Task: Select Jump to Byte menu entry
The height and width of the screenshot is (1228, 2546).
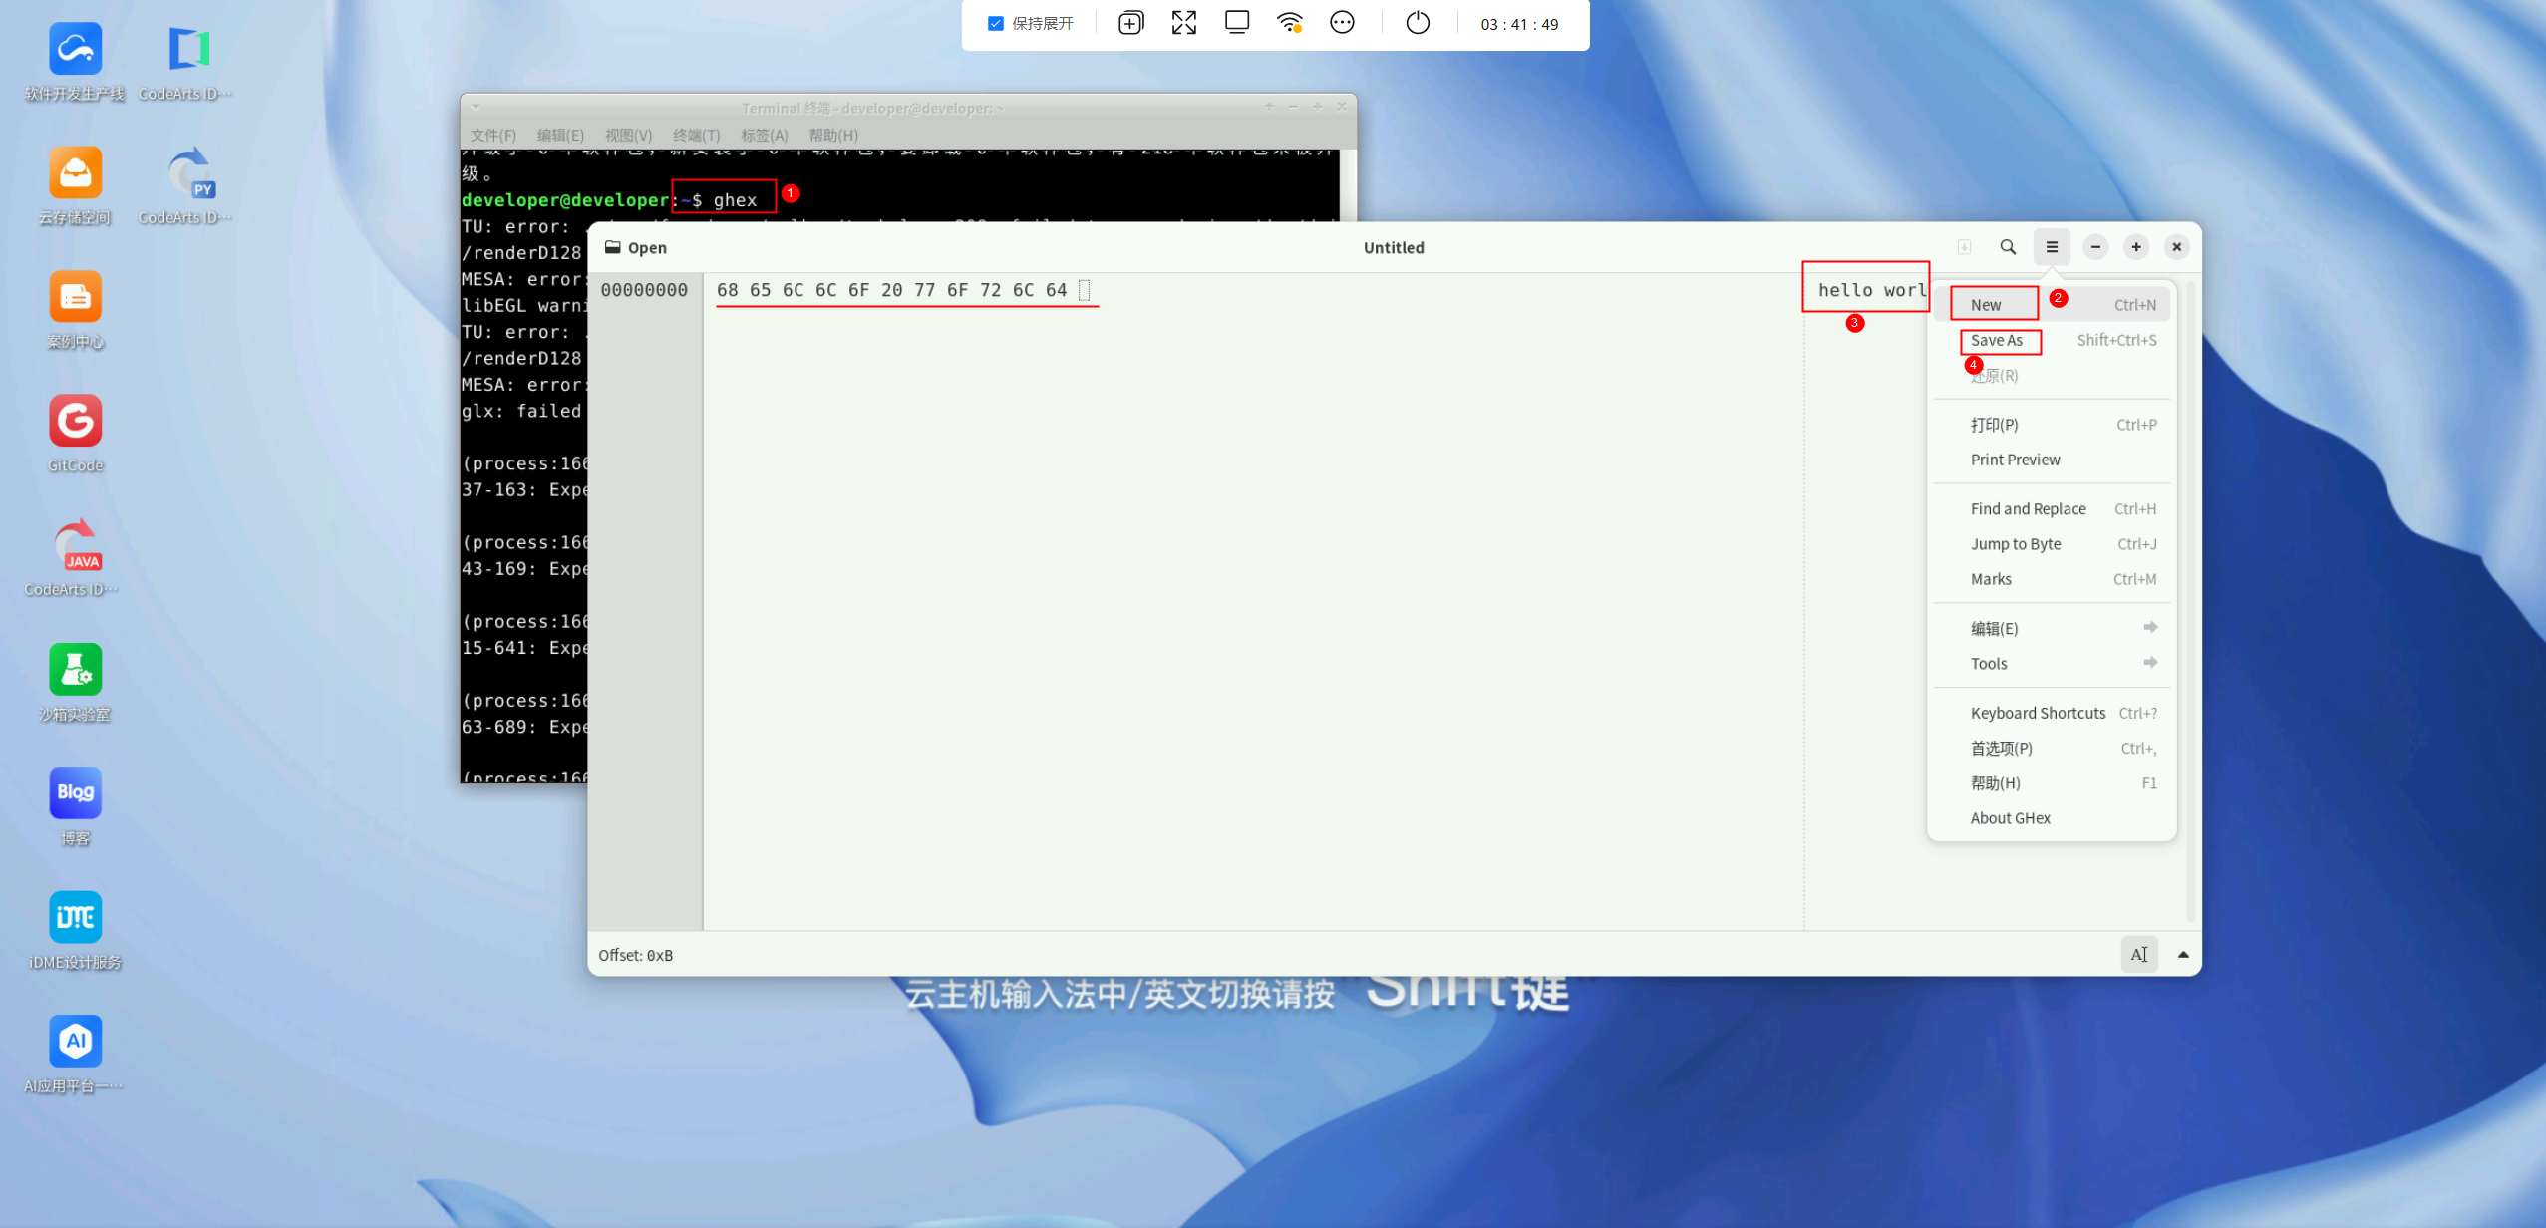Action: (2016, 543)
